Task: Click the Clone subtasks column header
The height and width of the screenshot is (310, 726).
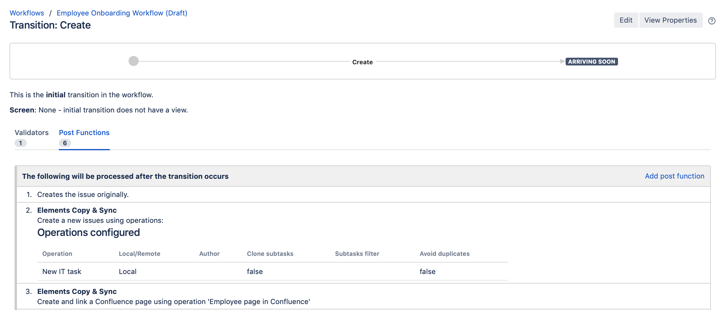Action: coord(270,253)
